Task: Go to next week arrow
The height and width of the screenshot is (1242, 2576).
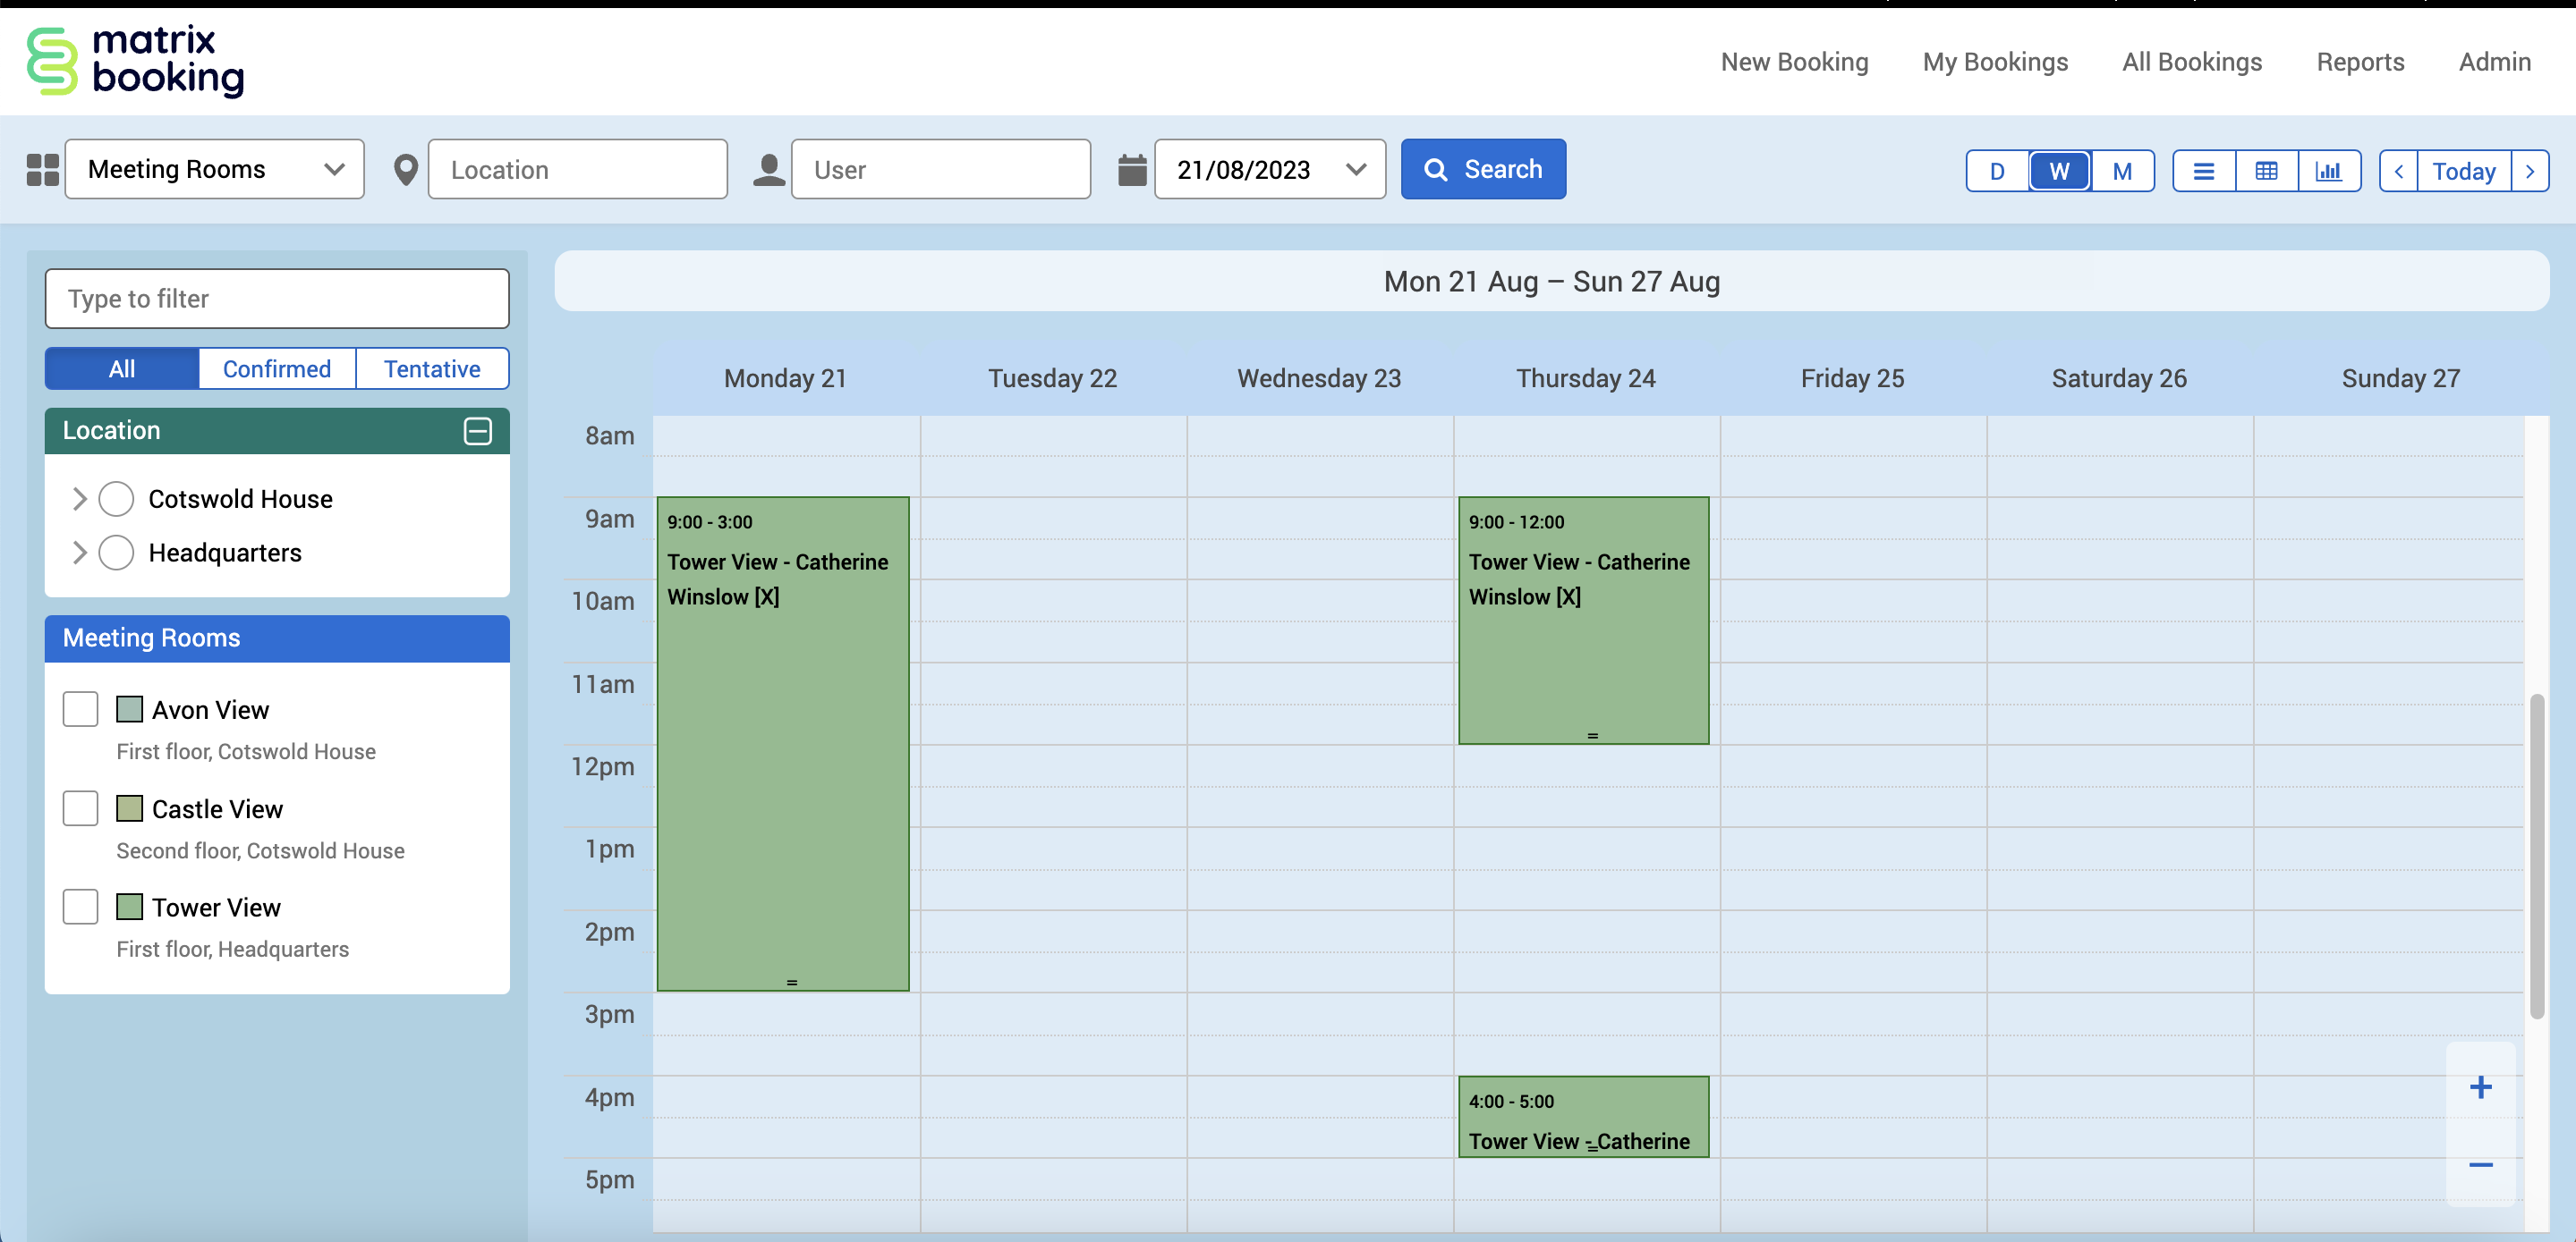Action: pos(2530,171)
